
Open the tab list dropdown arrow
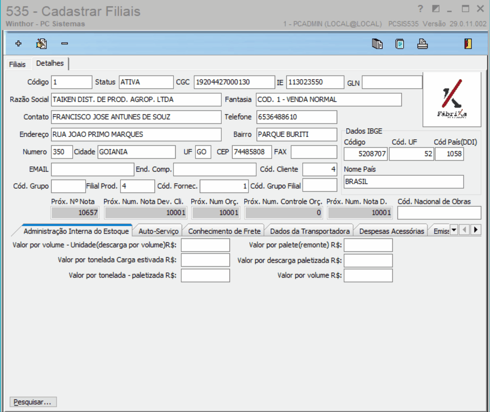pos(454,230)
